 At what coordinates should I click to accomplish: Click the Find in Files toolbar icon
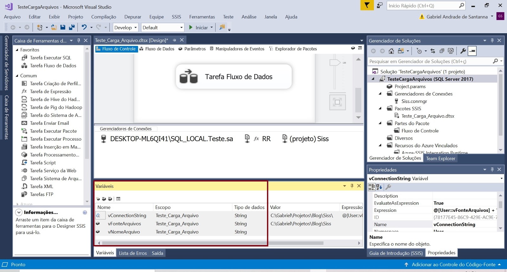click(x=222, y=28)
